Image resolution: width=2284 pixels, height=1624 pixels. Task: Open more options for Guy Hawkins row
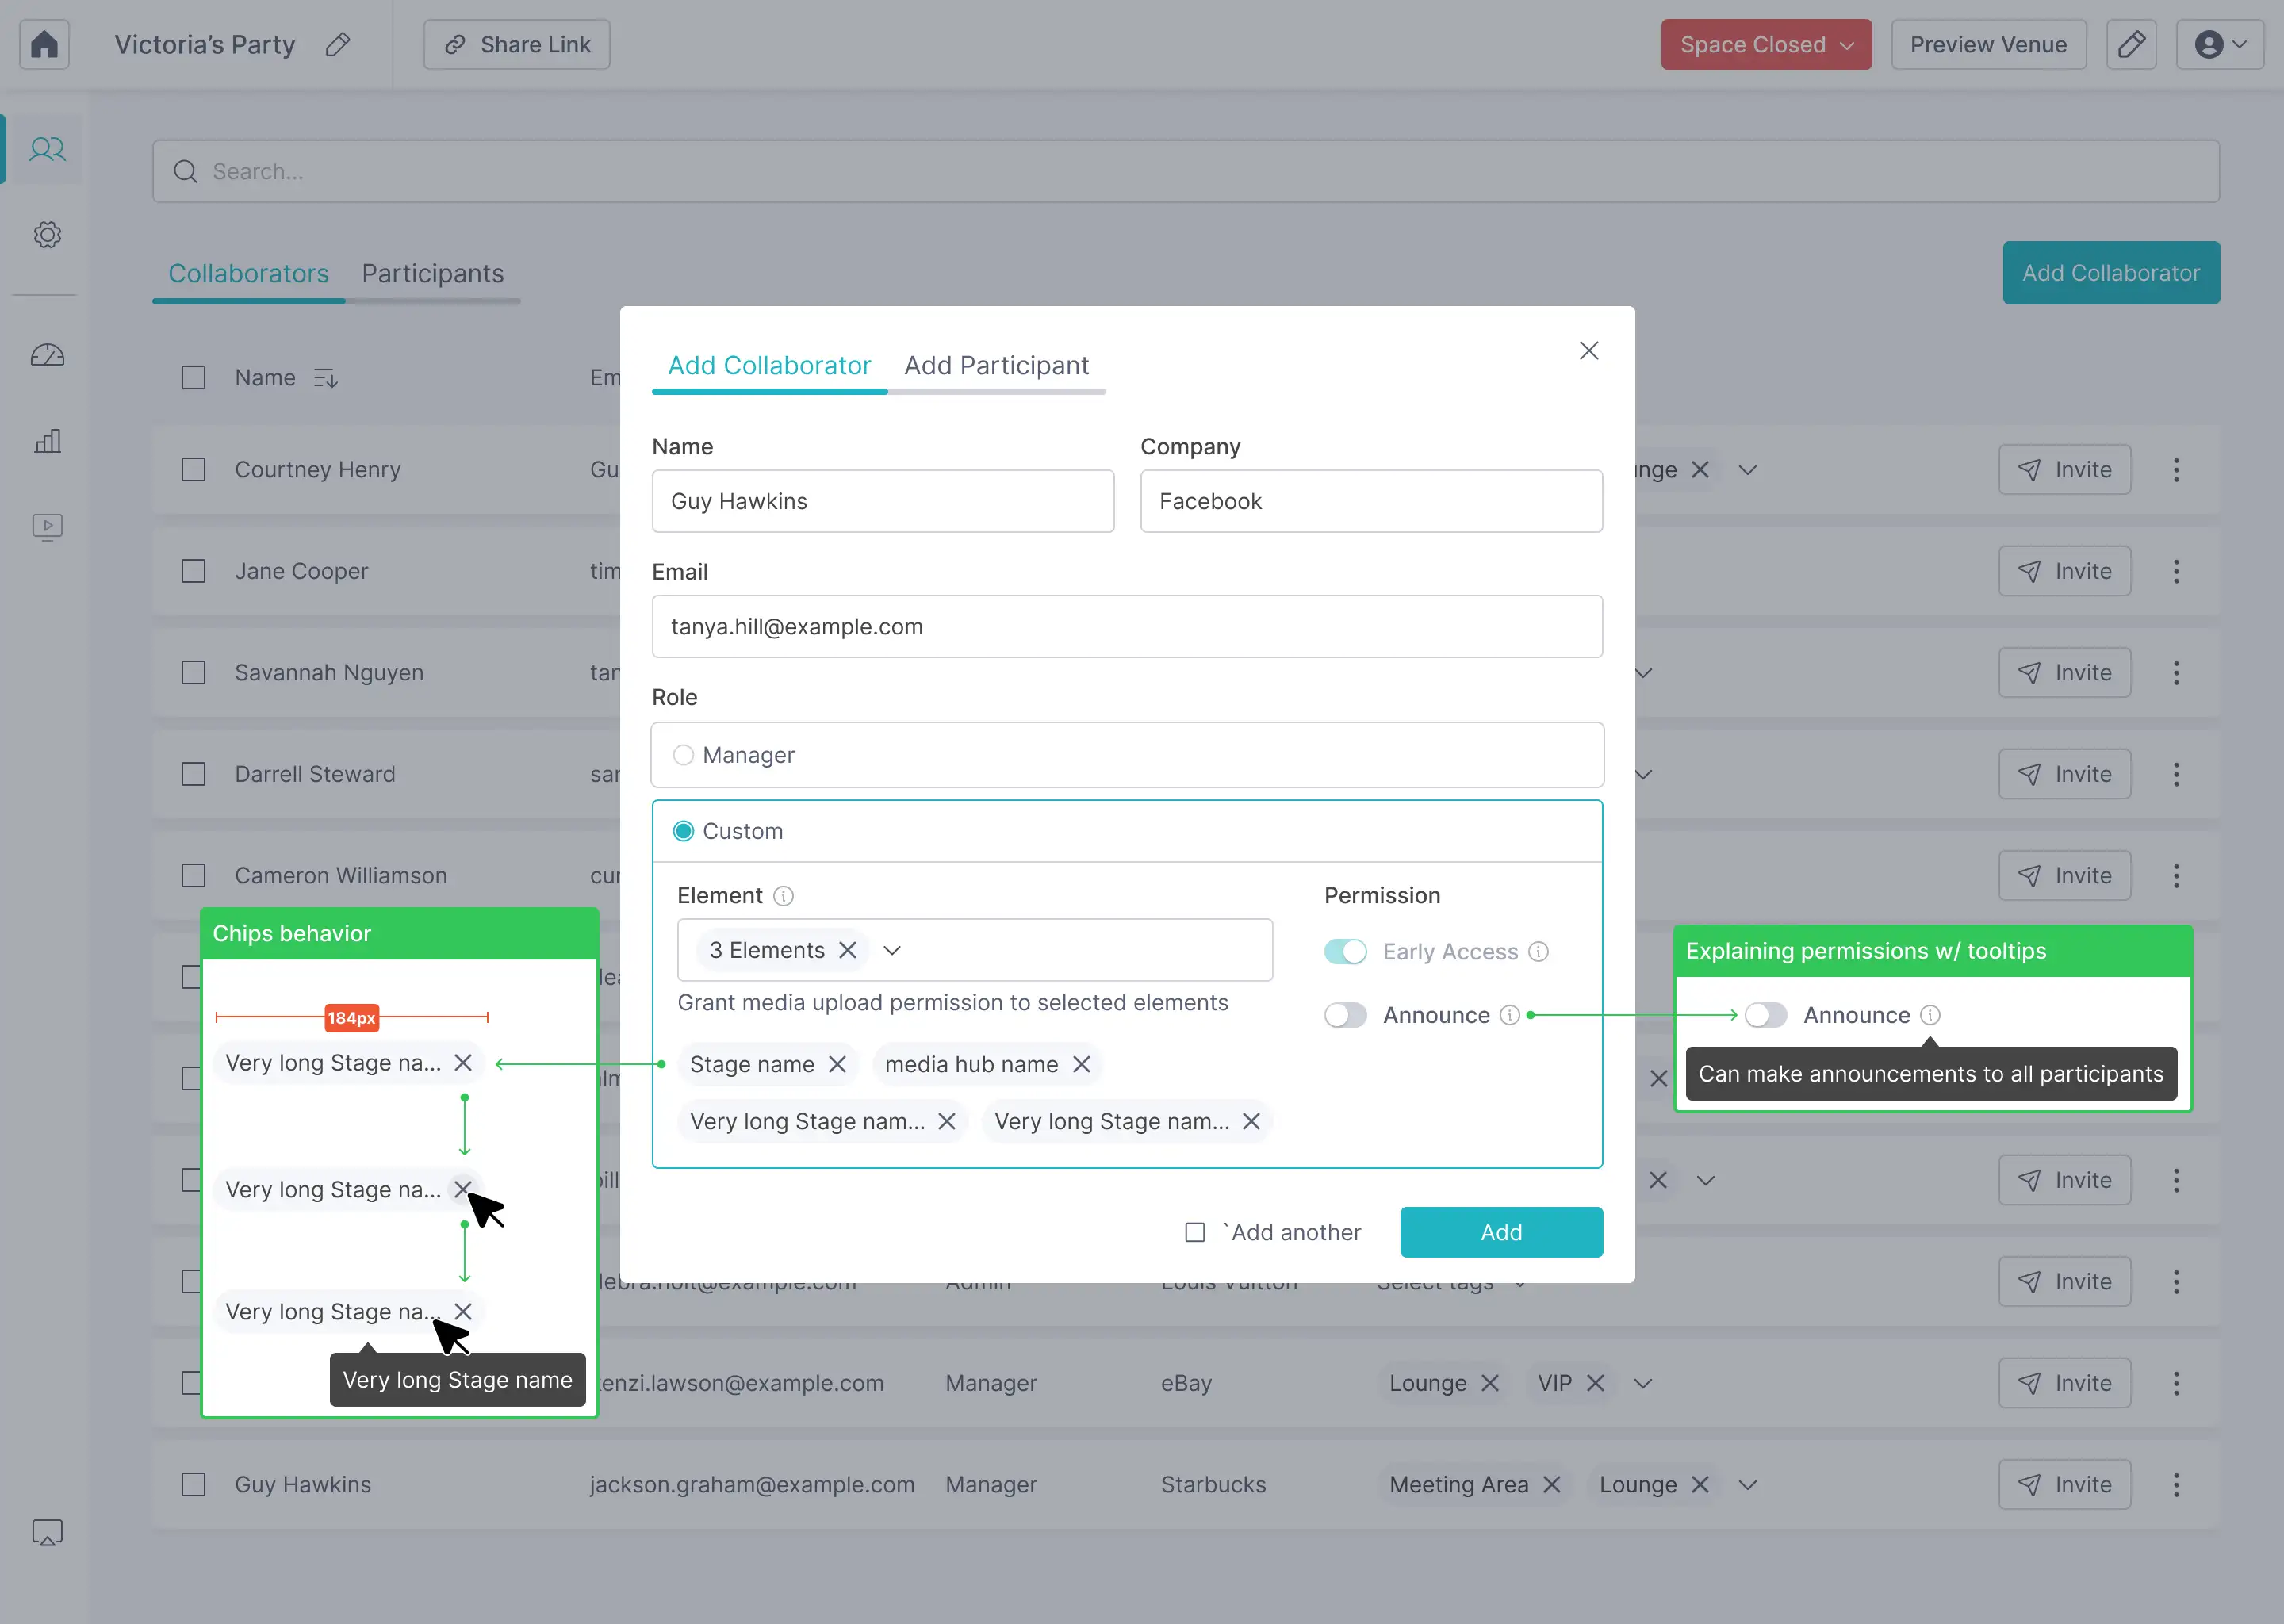pyautogui.click(x=2176, y=1485)
